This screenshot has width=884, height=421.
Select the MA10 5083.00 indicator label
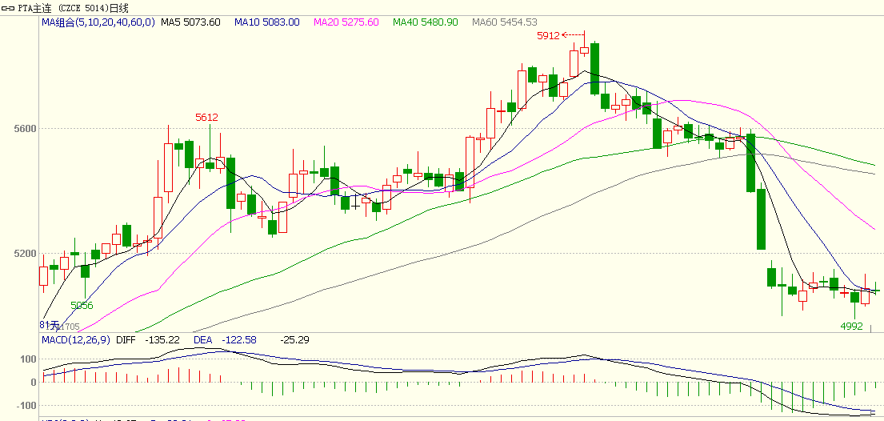[x=266, y=22]
